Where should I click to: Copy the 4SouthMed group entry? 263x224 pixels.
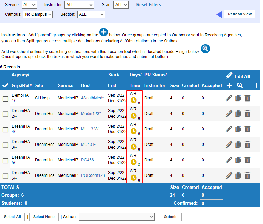pyautogui.click(x=238, y=98)
